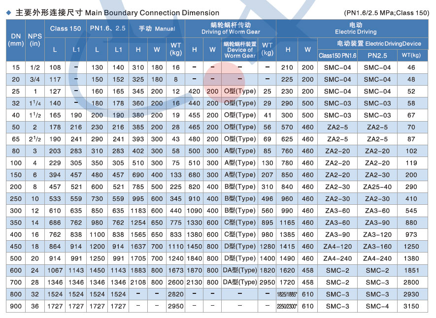
Task: Click the worm gear weight '1820'
Action: coord(267,271)
